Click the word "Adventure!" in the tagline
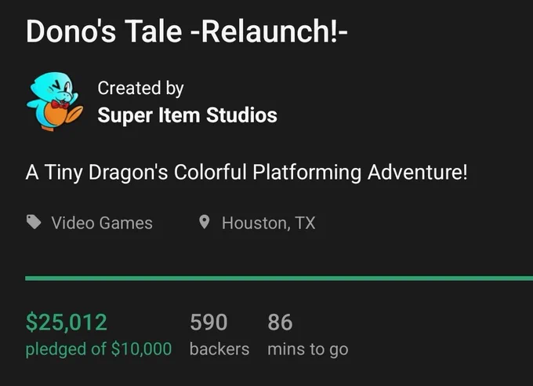This screenshot has height=386, width=533. click(418, 172)
